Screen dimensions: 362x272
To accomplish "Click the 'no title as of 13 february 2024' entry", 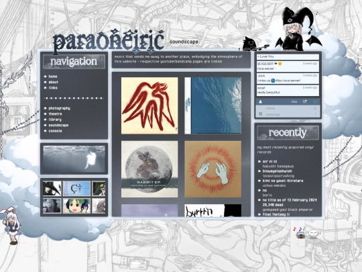I will [x=290, y=202].
